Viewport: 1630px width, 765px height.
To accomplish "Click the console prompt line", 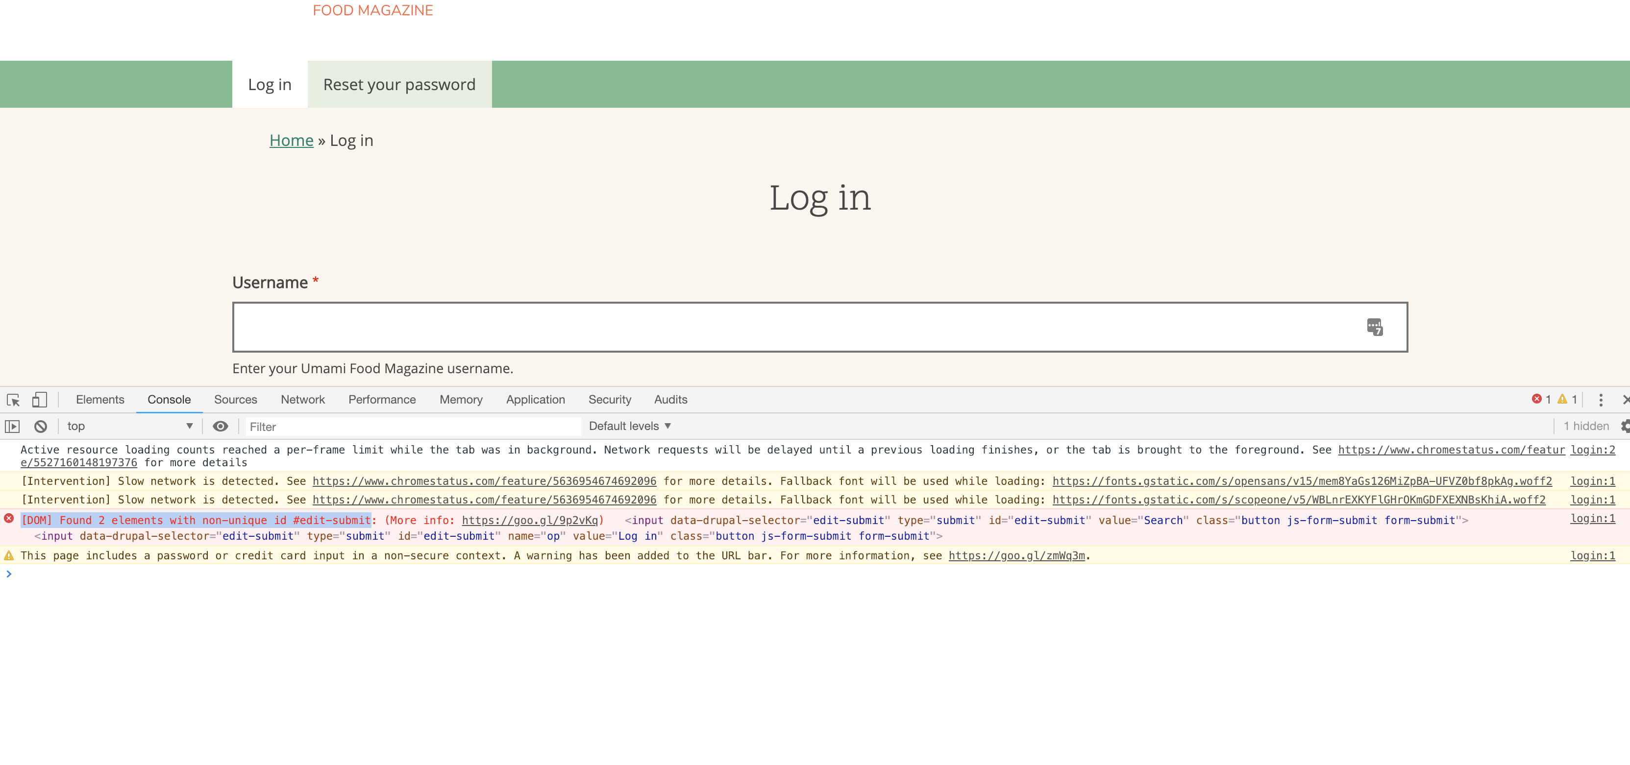I will [x=815, y=574].
